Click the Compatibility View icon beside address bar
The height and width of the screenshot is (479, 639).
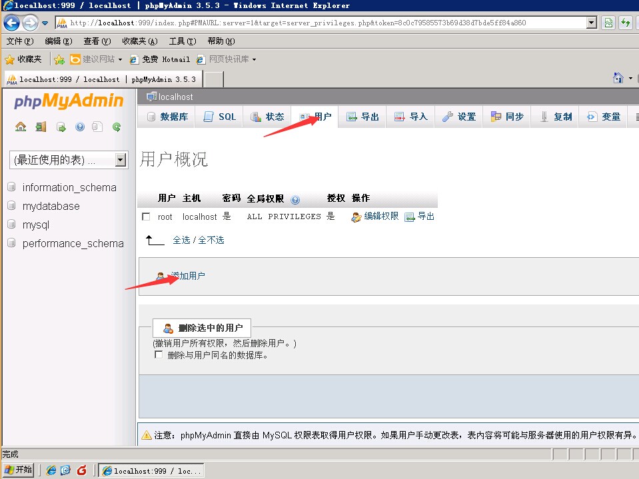tap(608, 23)
